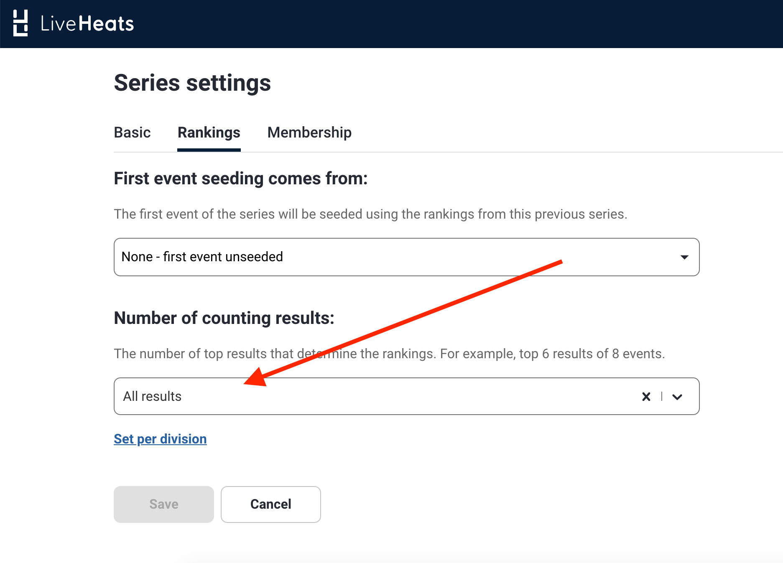Click the LiveHeats logo icon
The width and height of the screenshot is (783, 563).
(x=20, y=23)
